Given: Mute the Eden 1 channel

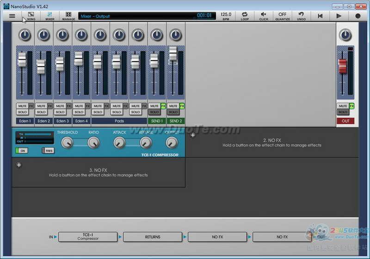Looking at the screenshot, I should [x=22, y=106].
